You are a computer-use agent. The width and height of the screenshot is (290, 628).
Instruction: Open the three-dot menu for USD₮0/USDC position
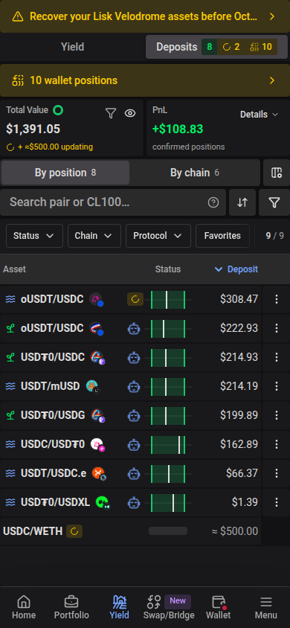pyautogui.click(x=276, y=357)
